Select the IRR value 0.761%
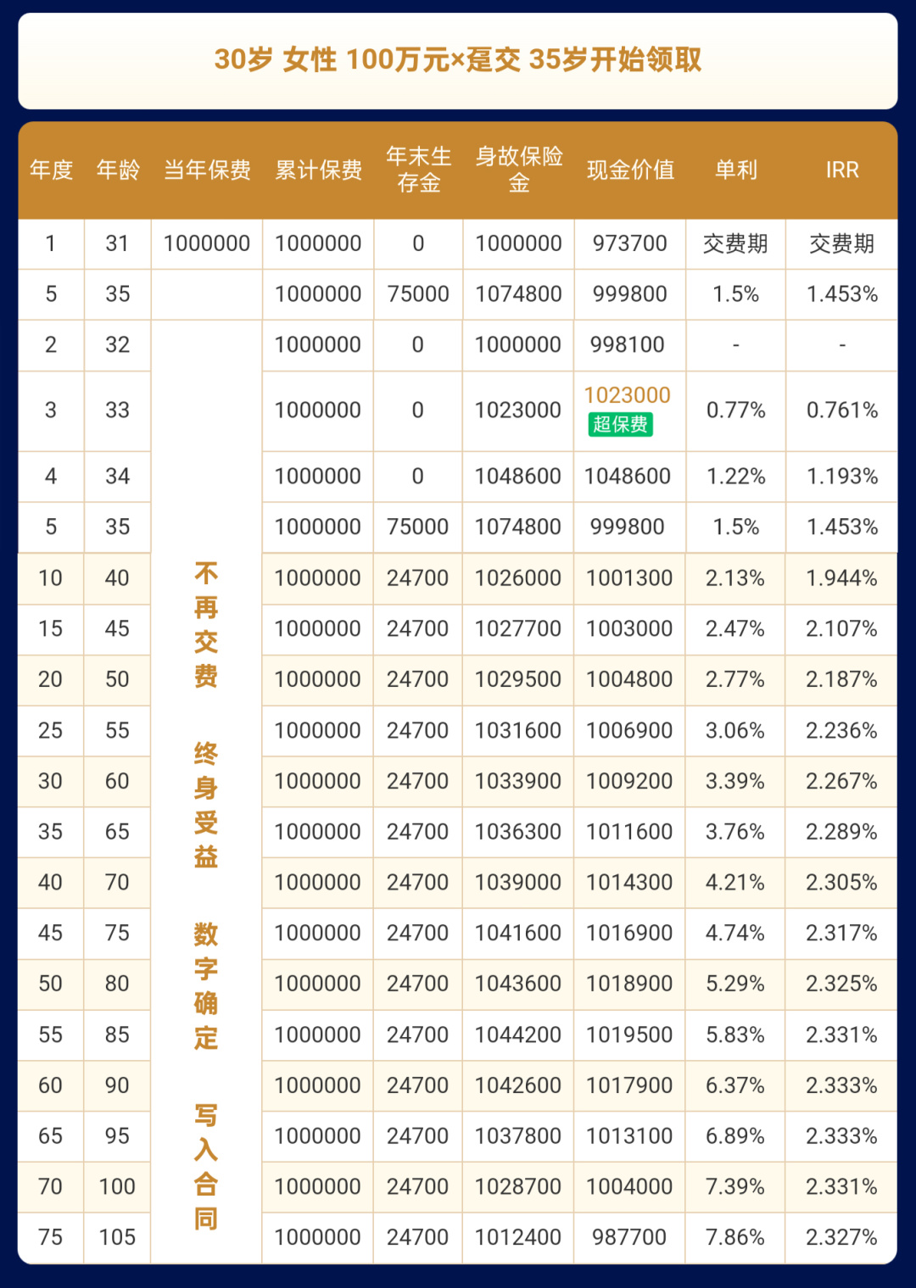The width and height of the screenshot is (916, 1288). click(x=842, y=410)
